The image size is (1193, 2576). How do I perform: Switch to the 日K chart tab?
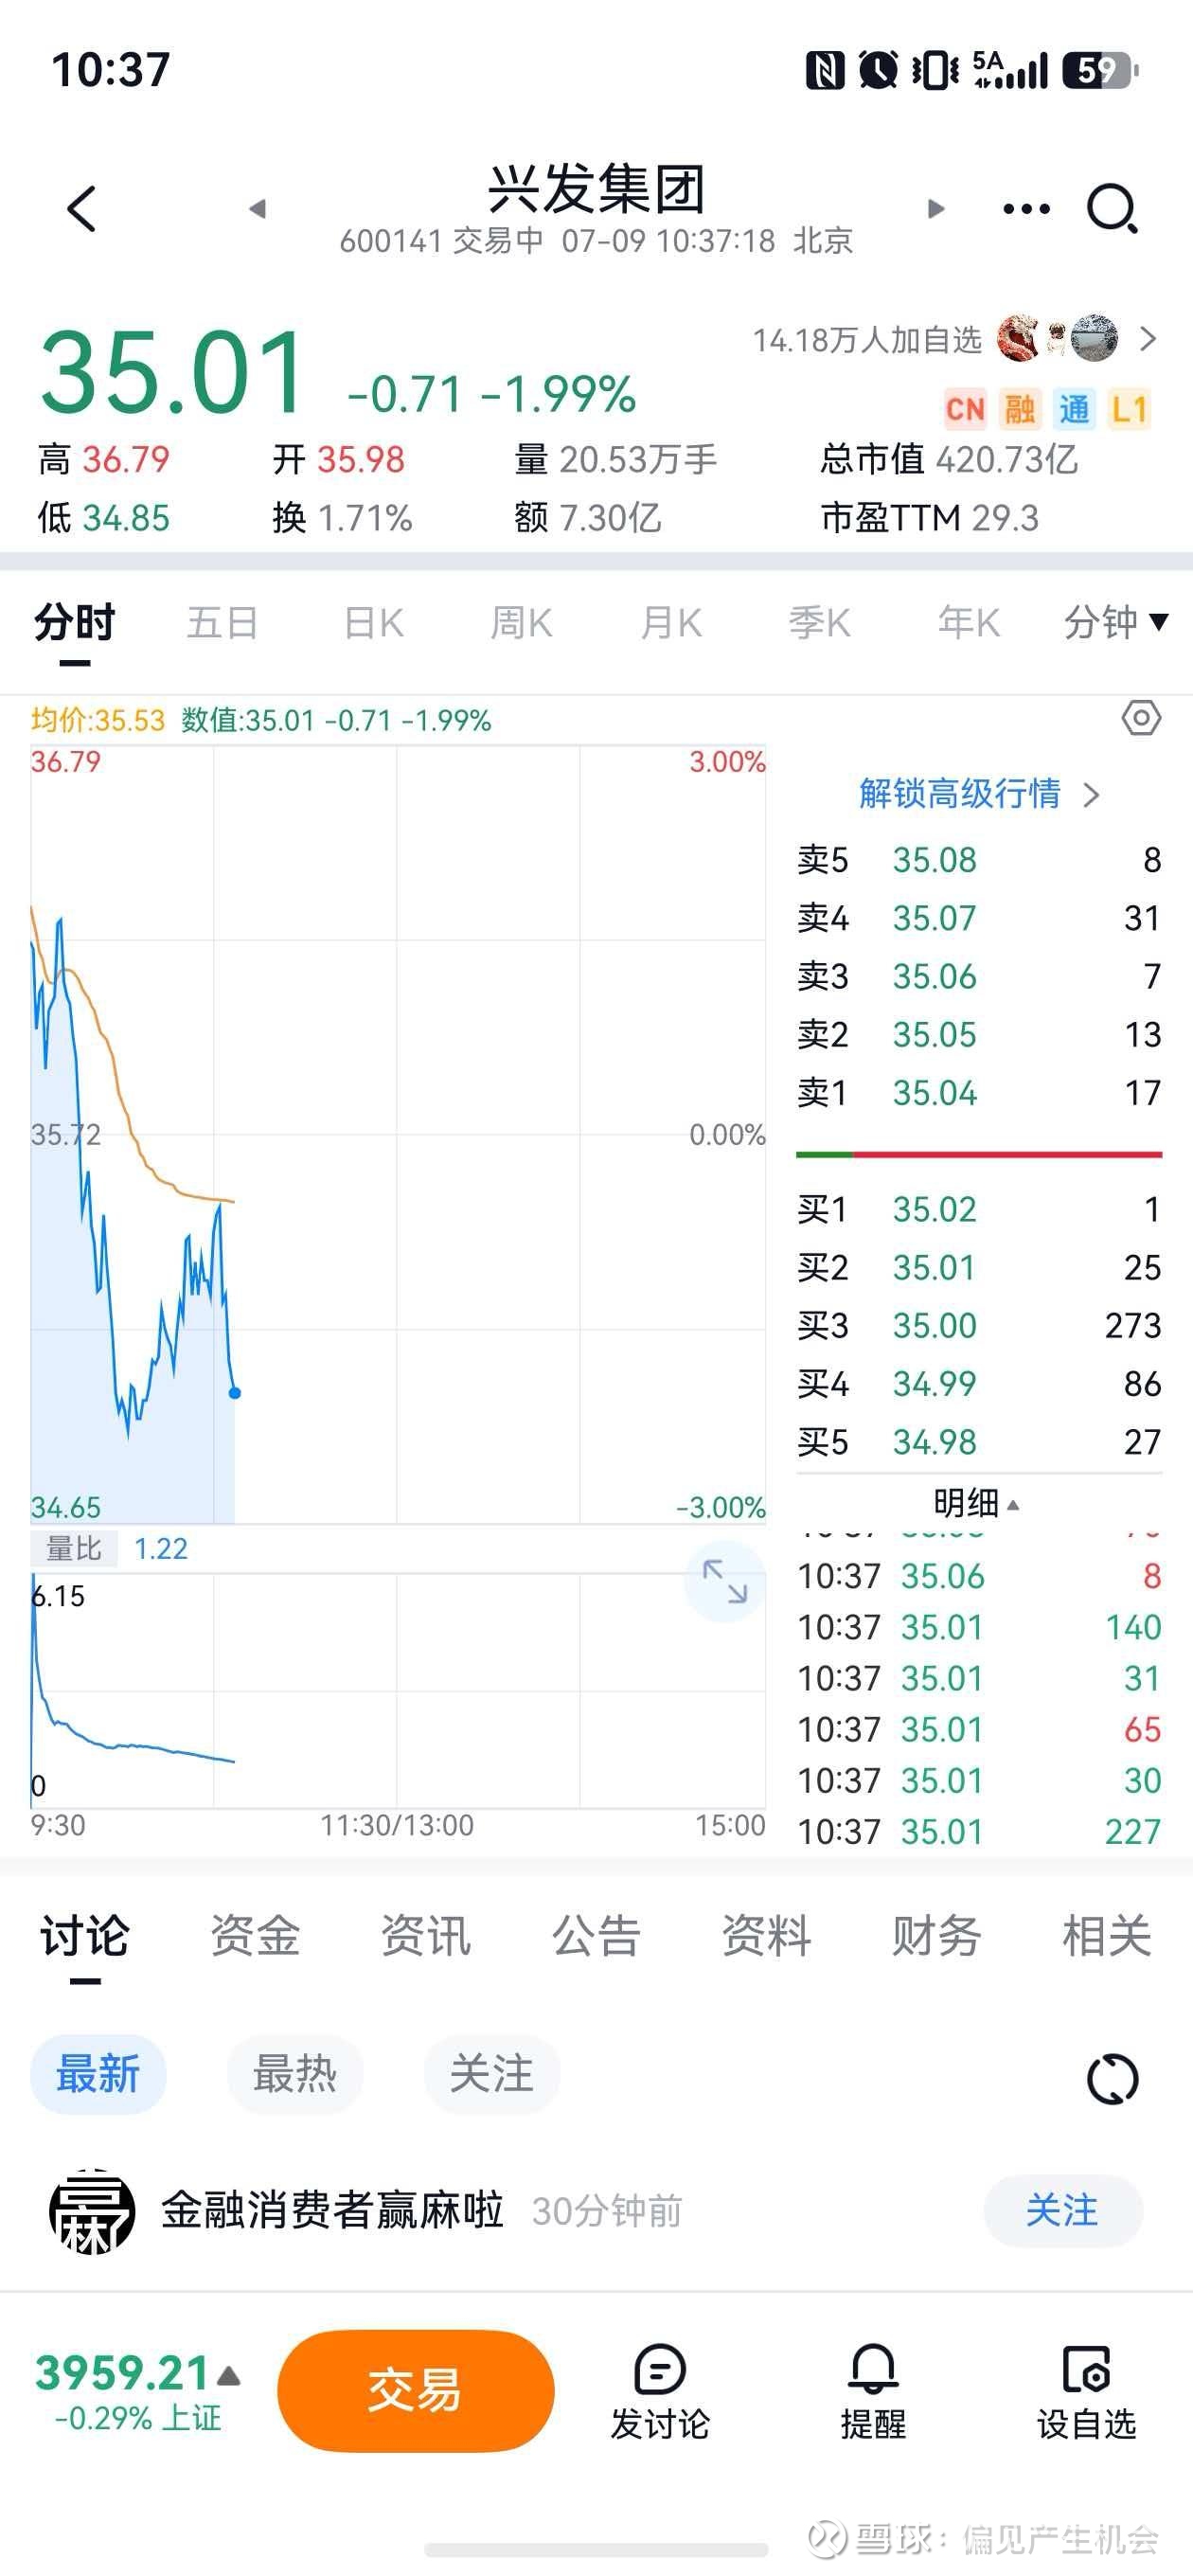373,622
